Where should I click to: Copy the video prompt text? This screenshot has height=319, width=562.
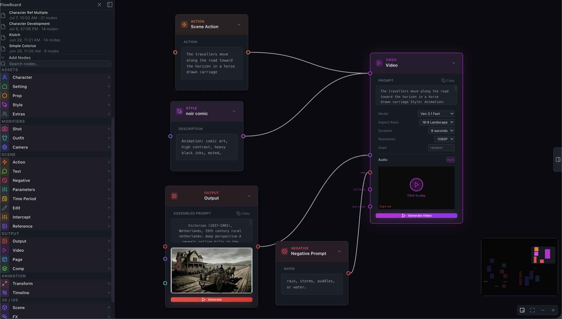pos(448,80)
